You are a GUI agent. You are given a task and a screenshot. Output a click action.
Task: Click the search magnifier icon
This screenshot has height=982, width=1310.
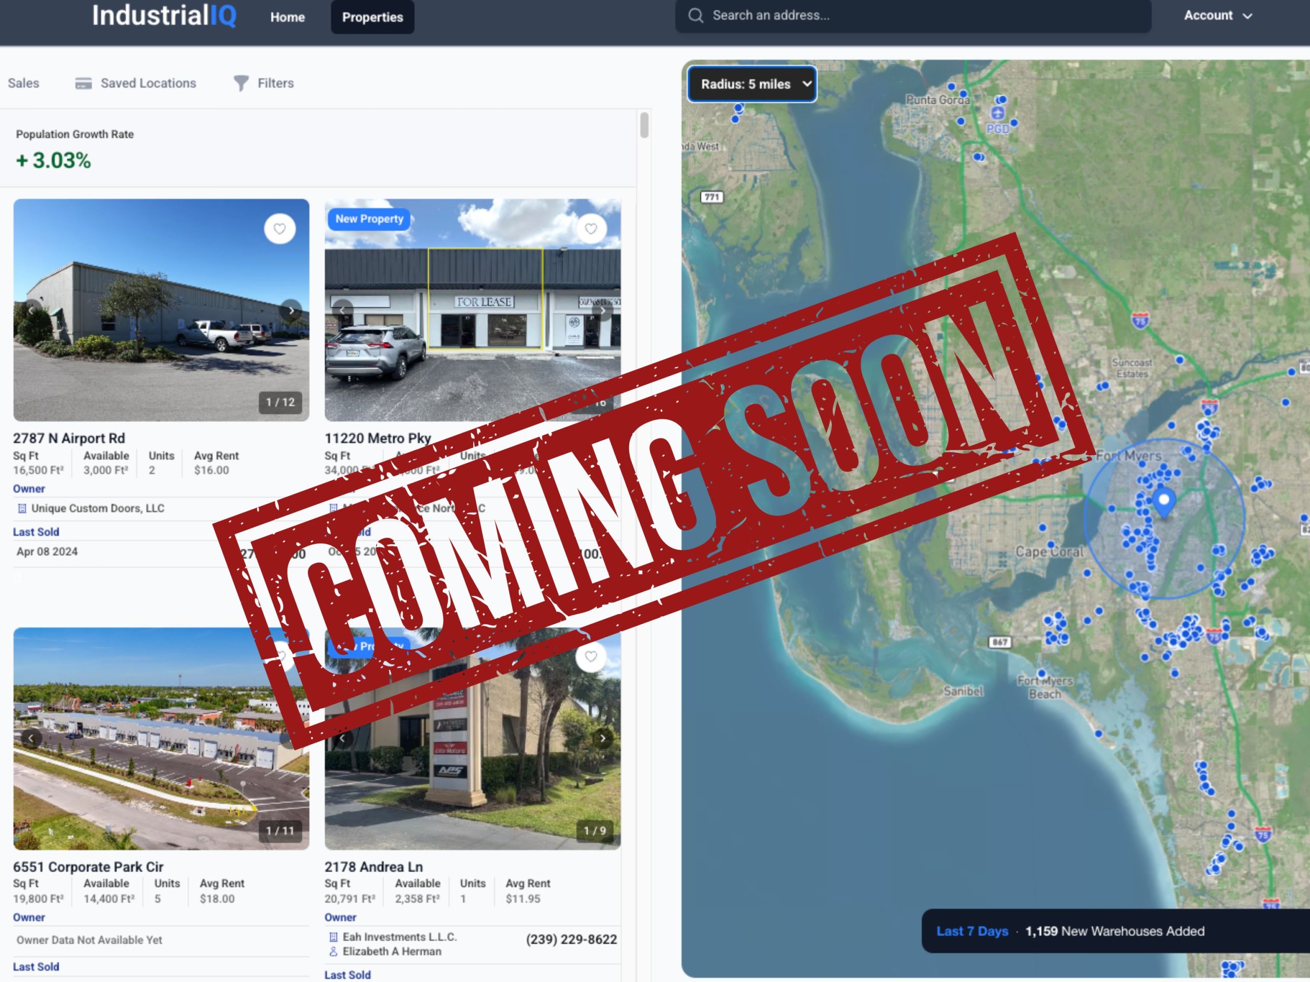696,16
